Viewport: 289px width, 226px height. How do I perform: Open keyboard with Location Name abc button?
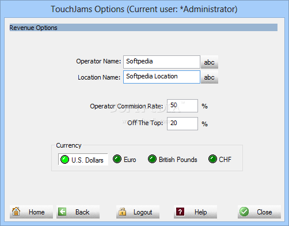point(210,77)
